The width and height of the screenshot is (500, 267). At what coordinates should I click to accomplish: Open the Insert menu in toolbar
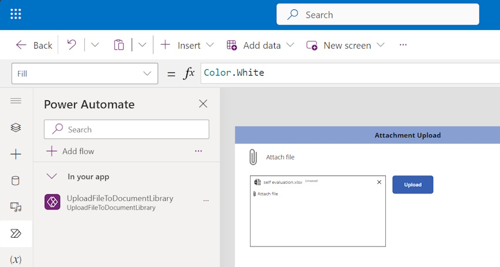point(187,45)
